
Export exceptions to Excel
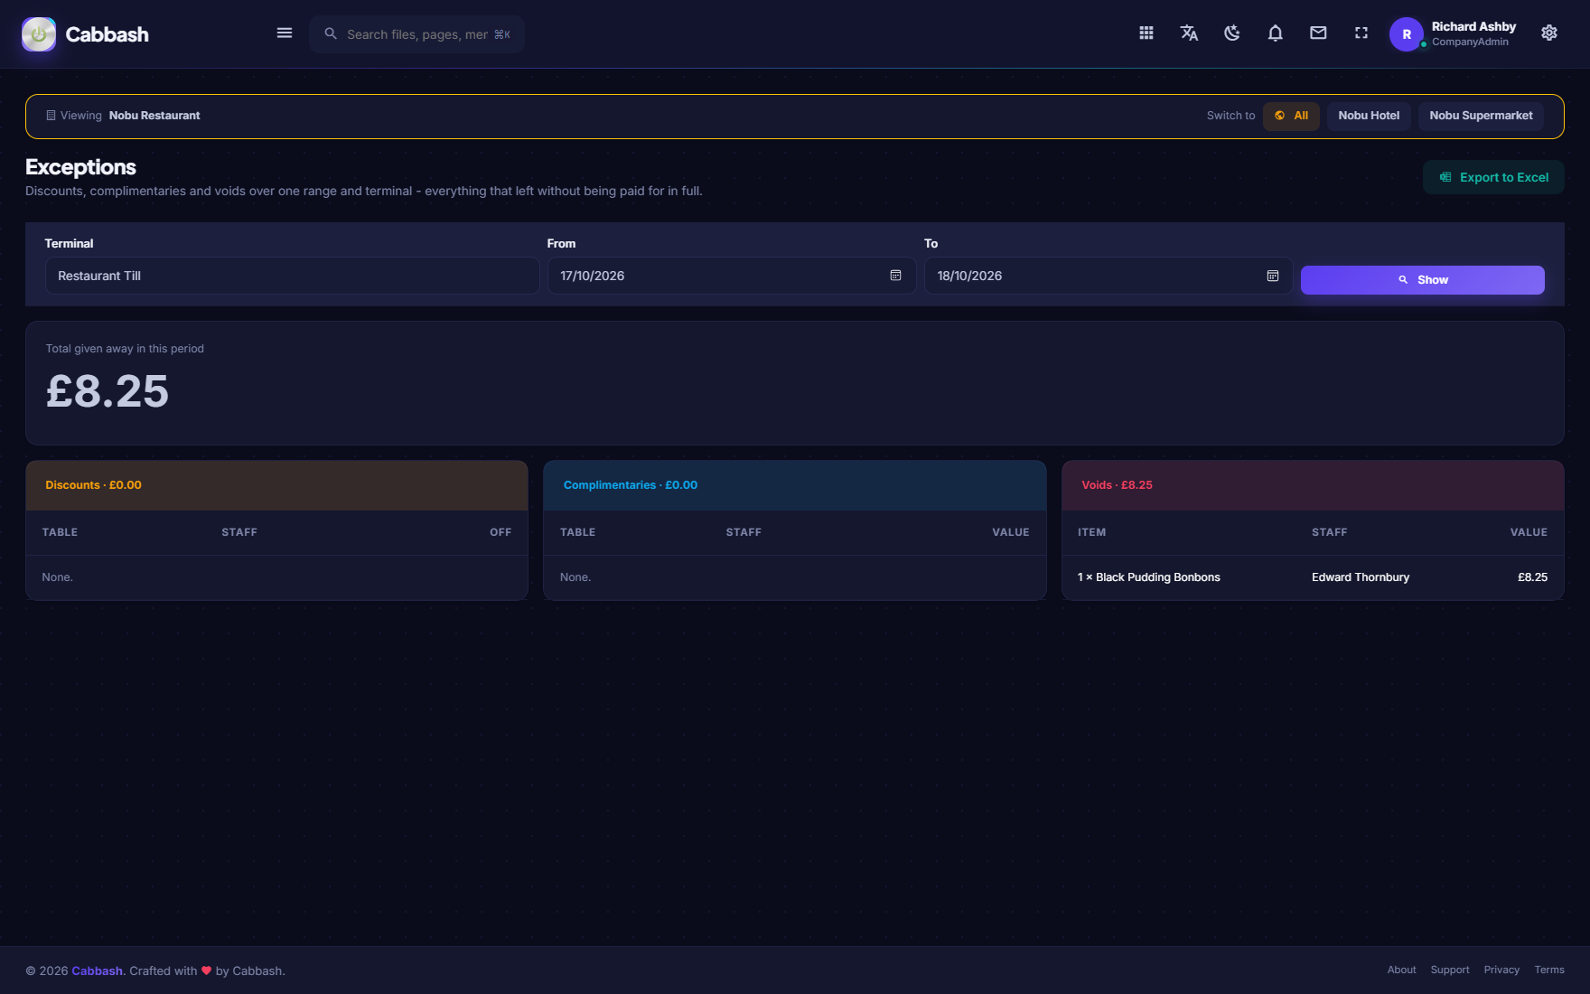pos(1493,177)
